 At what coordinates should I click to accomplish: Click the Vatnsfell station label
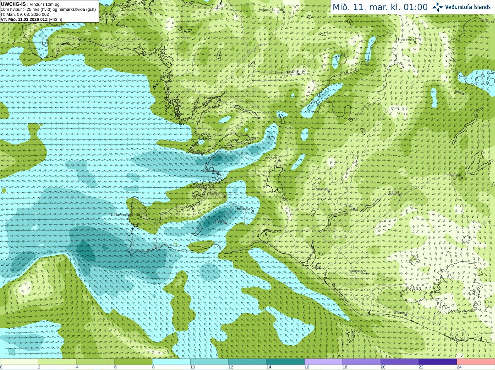coord(455,175)
